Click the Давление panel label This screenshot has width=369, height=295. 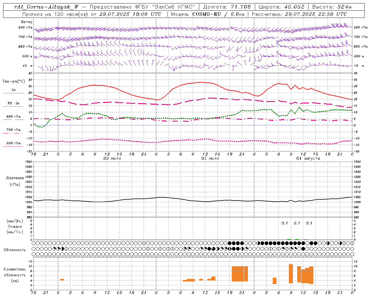[15, 178]
